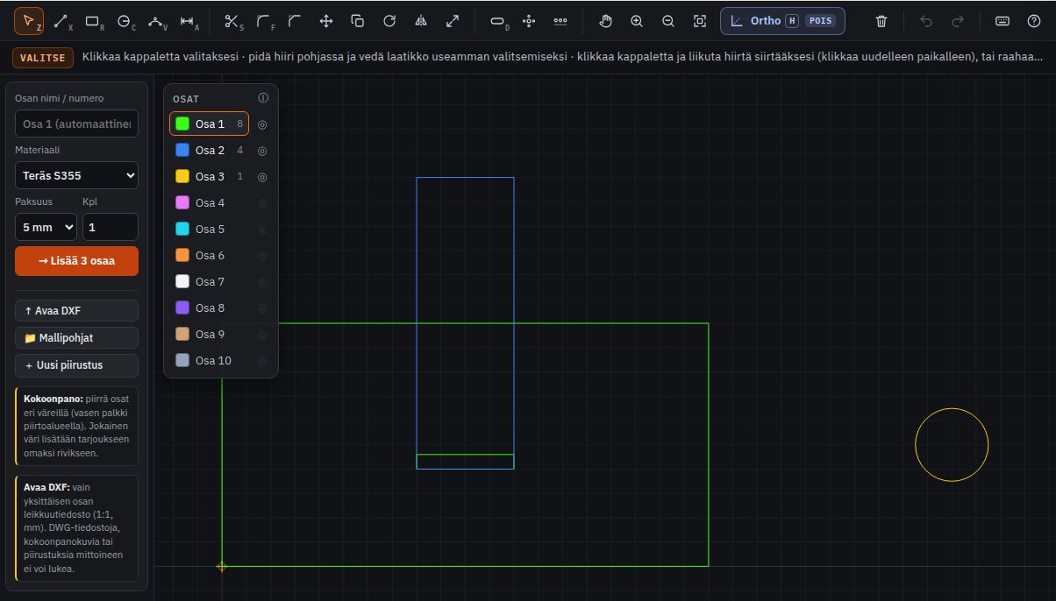Open keyboard shortcuts icon
Viewport: 1056px width, 601px height.
click(x=1002, y=20)
